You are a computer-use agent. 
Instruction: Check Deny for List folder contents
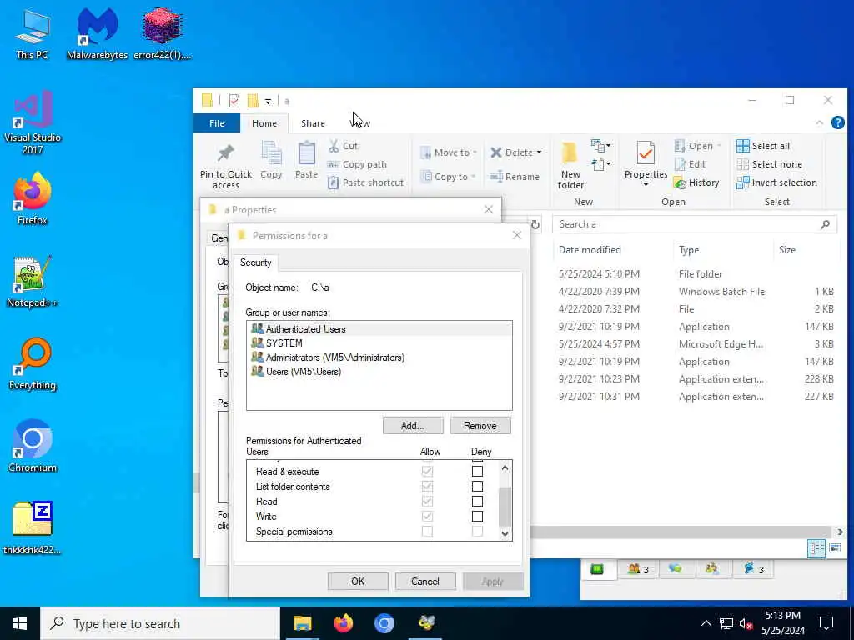[477, 486]
